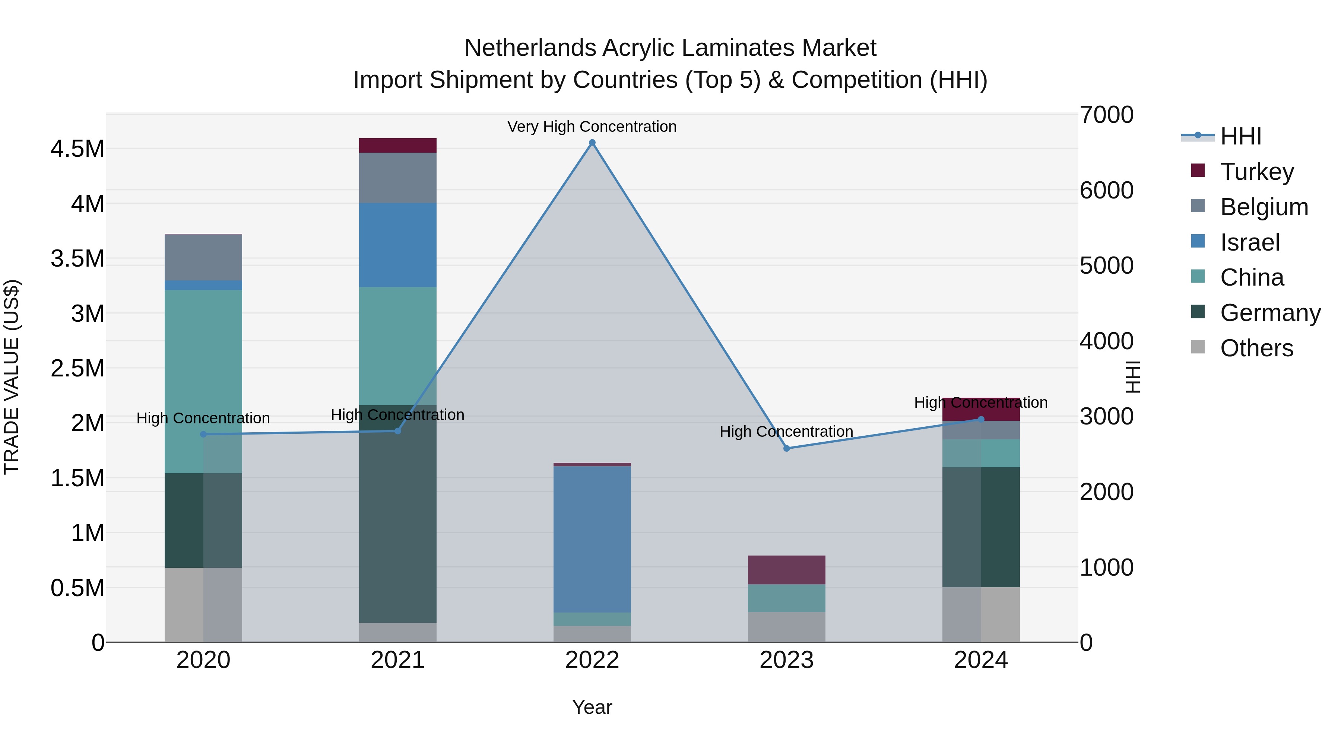Toggle the China legend entry

(1237, 277)
